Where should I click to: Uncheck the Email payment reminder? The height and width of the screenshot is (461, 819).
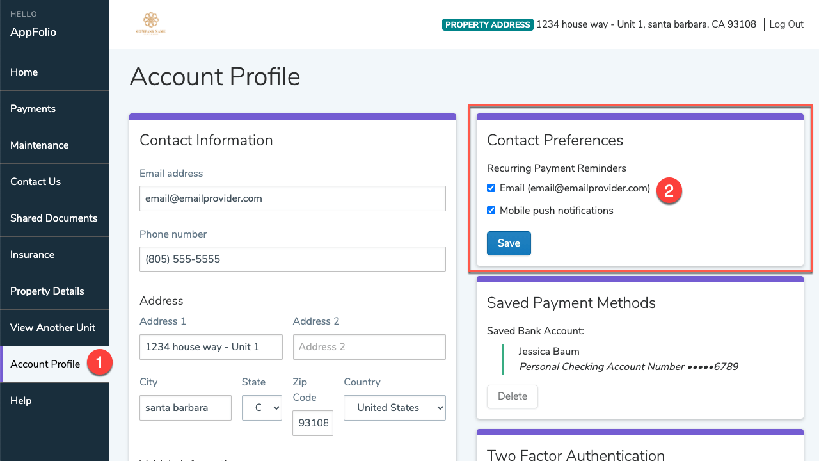coord(491,188)
